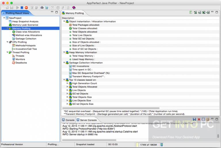This screenshot has width=221, height=148.
Task: Collapse the CPU Profiling node
Action: click(x=7, y=42)
